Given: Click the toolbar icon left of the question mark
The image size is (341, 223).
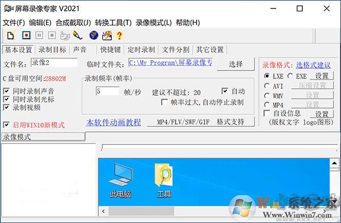Looking at the screenshot, I should [107, 35].
